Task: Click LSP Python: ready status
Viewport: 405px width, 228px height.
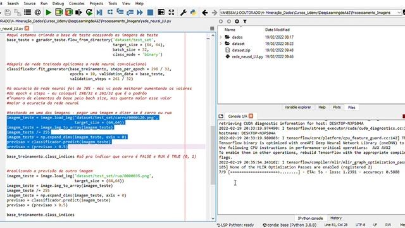Action: point(235,225)
